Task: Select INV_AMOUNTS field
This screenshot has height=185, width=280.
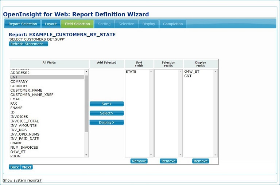Action: pyautogui.click(x=47, y=125)
